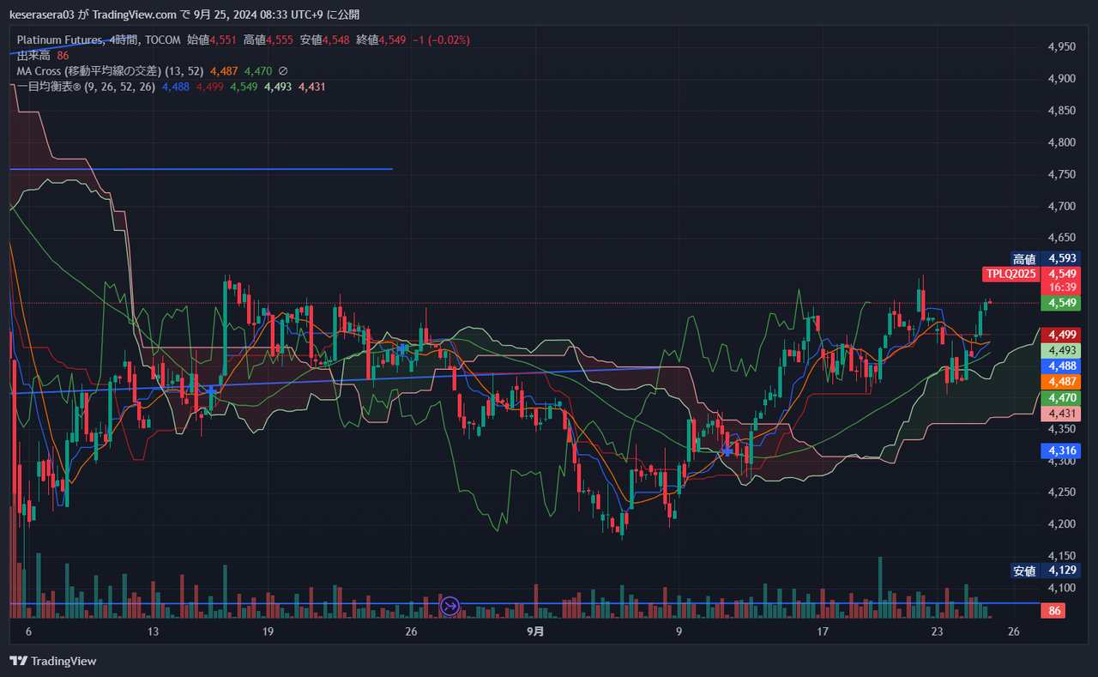This screenshot has width=1098, height=677.
Task: Select the 高値 4,555 high value in legend
Action: [x=268, y=39]
